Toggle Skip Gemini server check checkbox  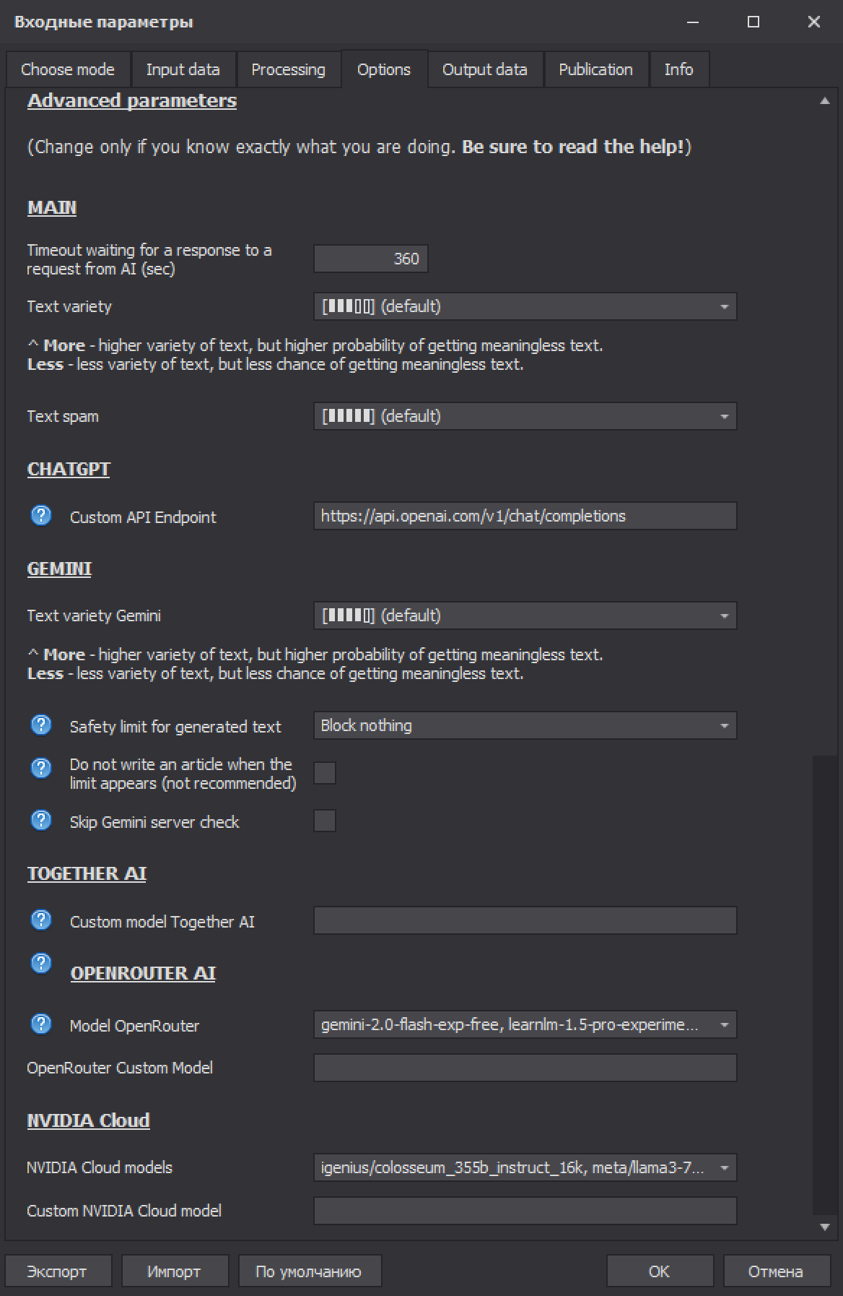tap(325, 821)
